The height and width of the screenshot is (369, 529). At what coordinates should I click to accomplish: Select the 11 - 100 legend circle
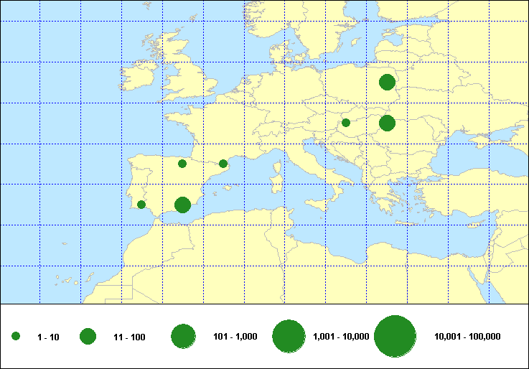click(x=88, y=336)
